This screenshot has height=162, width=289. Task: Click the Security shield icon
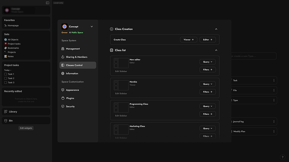pyautogui.click(x=63, y=106)
